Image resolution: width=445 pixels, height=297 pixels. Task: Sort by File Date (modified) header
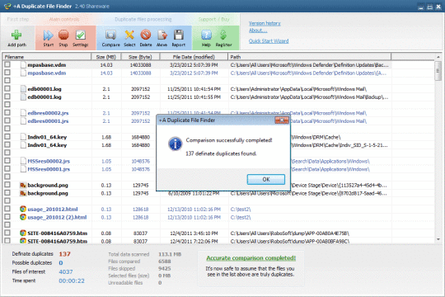(x=194, y=57)
